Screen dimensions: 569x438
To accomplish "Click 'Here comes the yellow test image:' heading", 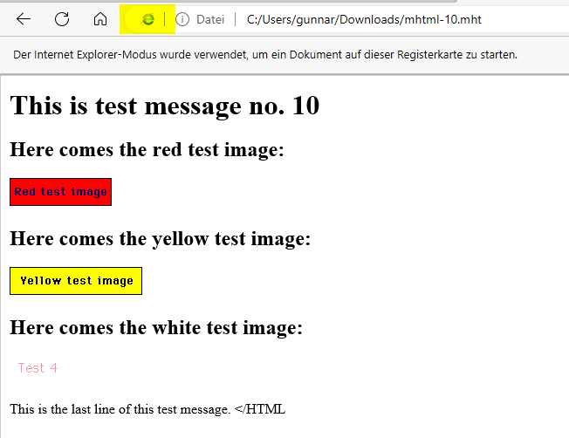I will click(161, 239).
